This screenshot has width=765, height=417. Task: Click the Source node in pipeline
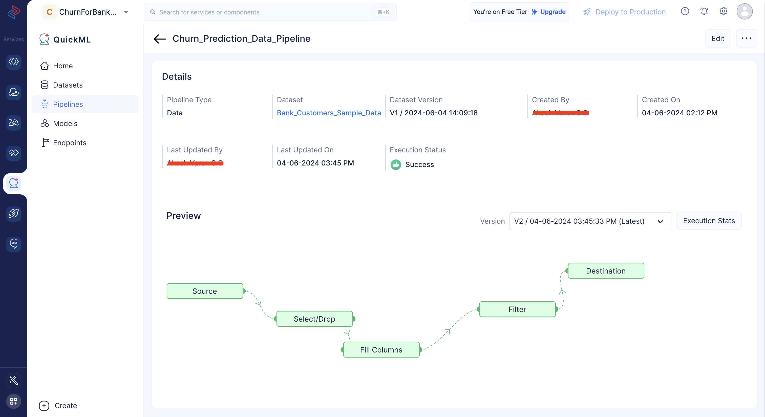click(204, 291)
